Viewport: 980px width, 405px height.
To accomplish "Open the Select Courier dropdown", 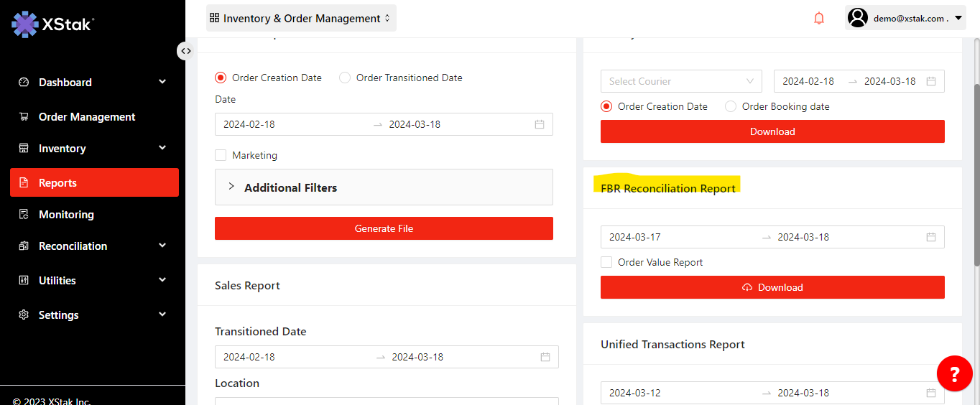I will [x=680, y=81].
